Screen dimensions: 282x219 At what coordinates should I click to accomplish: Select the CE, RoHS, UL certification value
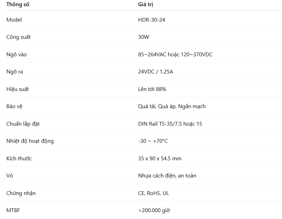point(154,193)
